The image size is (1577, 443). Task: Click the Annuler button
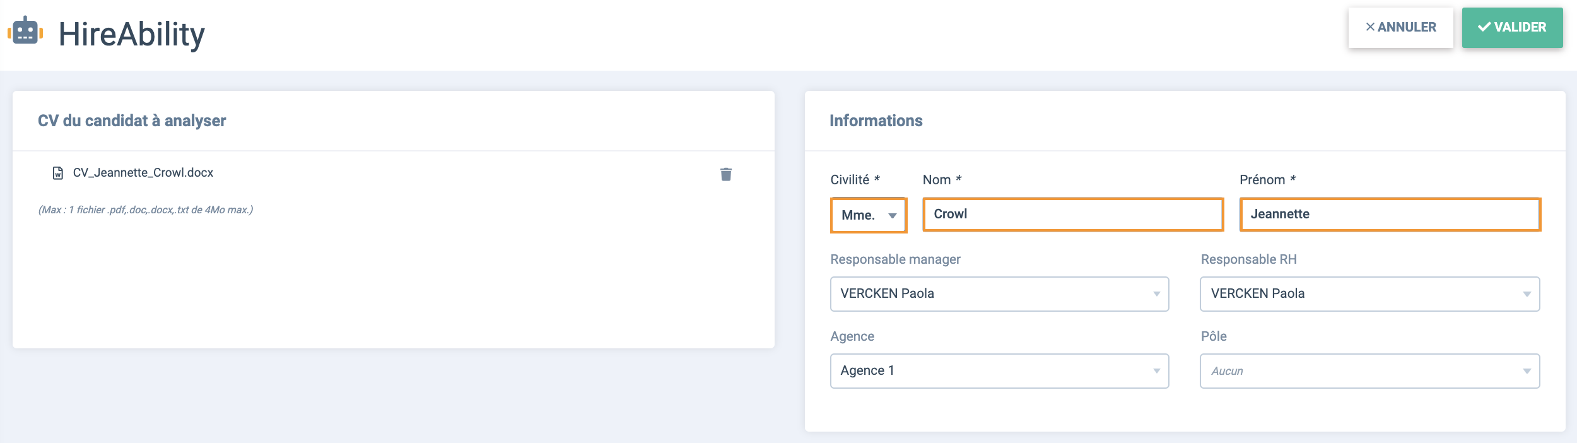pyautogui.click(x=1400, y=28)
